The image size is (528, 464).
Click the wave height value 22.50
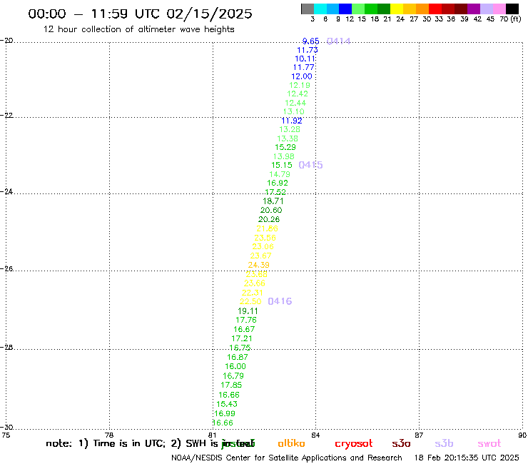[x=250, y=301]
